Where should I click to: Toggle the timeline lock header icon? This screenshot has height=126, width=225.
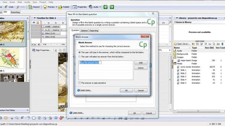(x=38, y=22)
